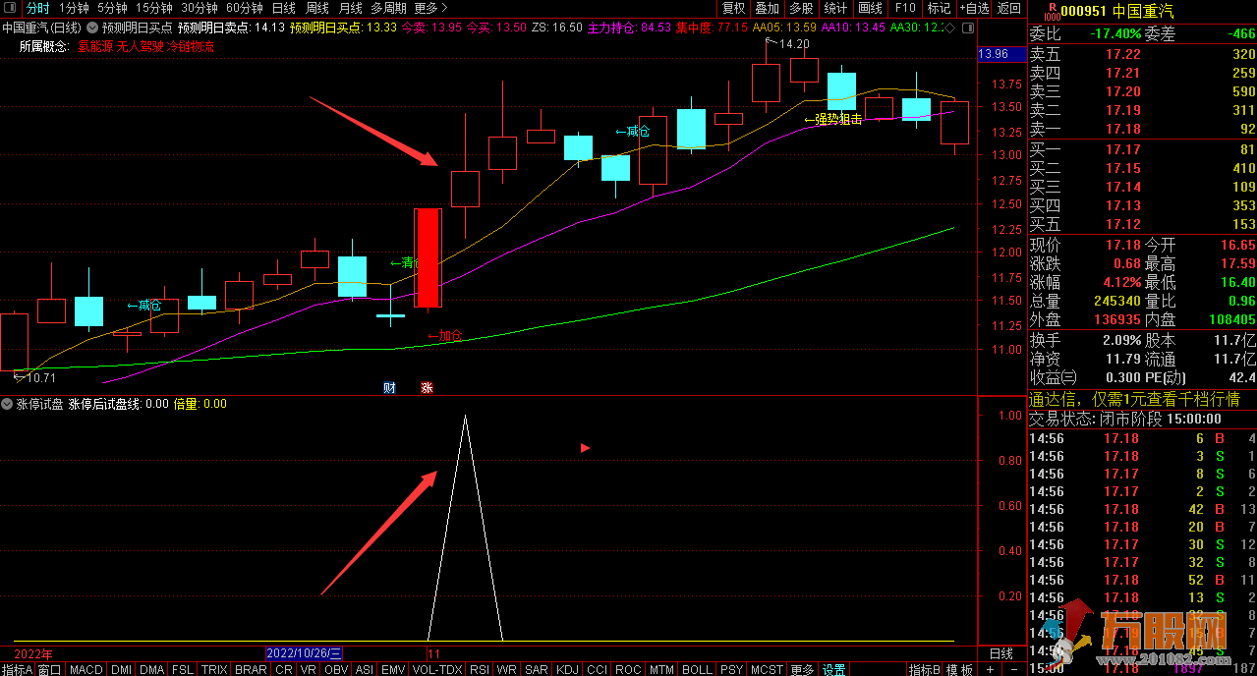Click the 叠加 overlay button
The image size is (1257, 676).
[x=768, y=8]
